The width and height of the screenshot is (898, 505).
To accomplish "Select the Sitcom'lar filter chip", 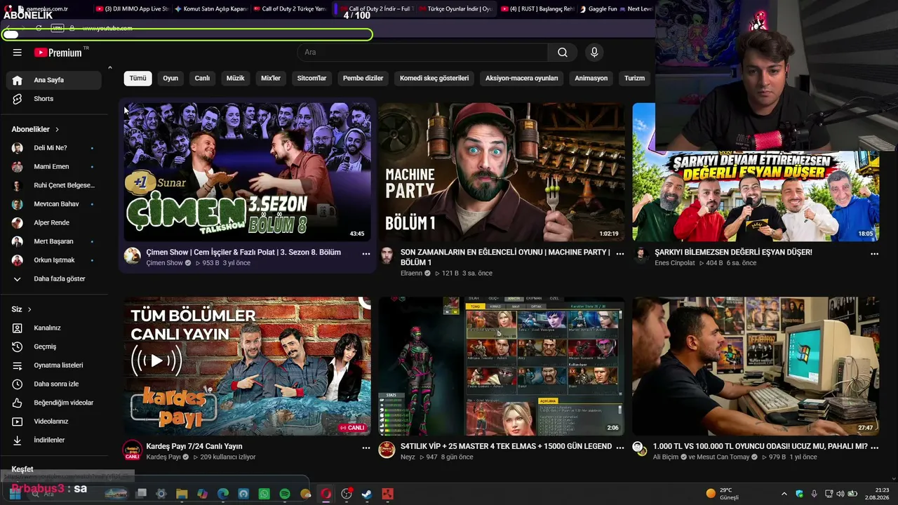I will [312, 78].
